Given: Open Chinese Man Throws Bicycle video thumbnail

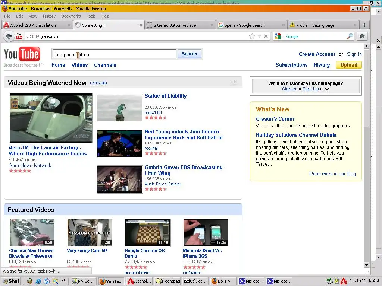Looking at the screenshot, I should point(32,233).
